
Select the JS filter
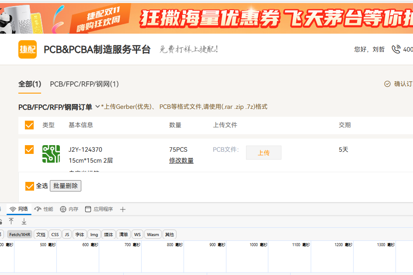point(67,234)
